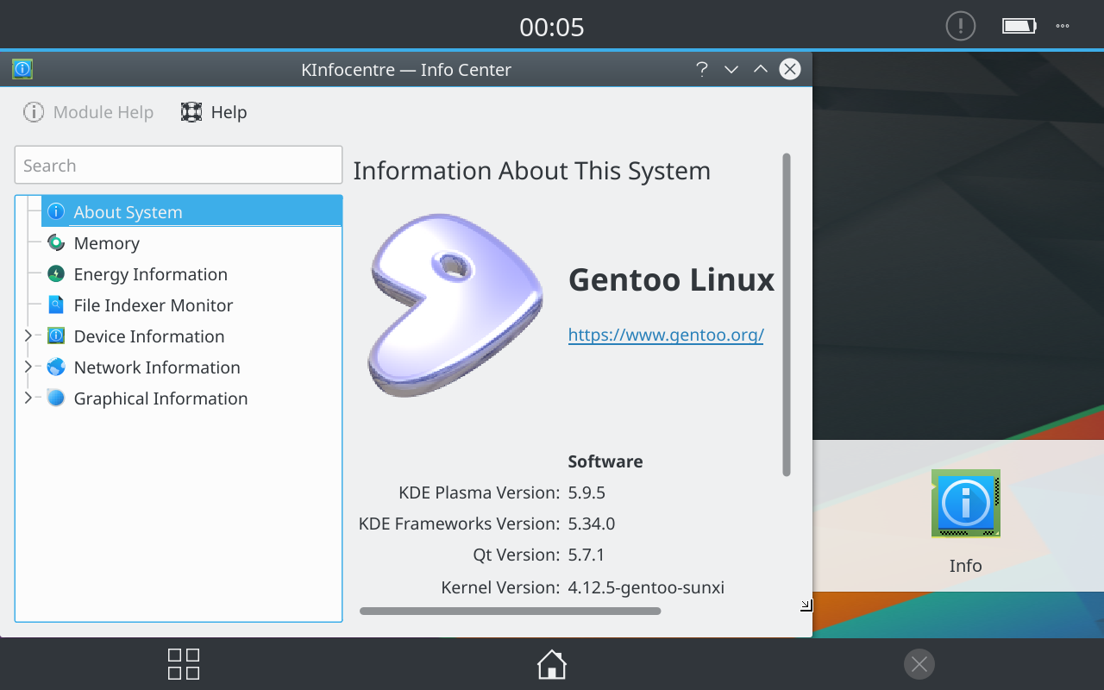The image size is (1104, 690).
Task: Expand the Device Information tree node
Action: (x=28, y=336)
